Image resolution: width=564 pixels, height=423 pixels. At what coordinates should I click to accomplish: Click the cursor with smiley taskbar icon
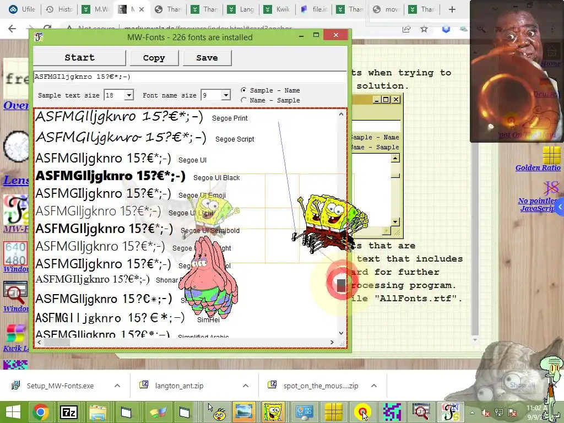(x=216, y=412)
